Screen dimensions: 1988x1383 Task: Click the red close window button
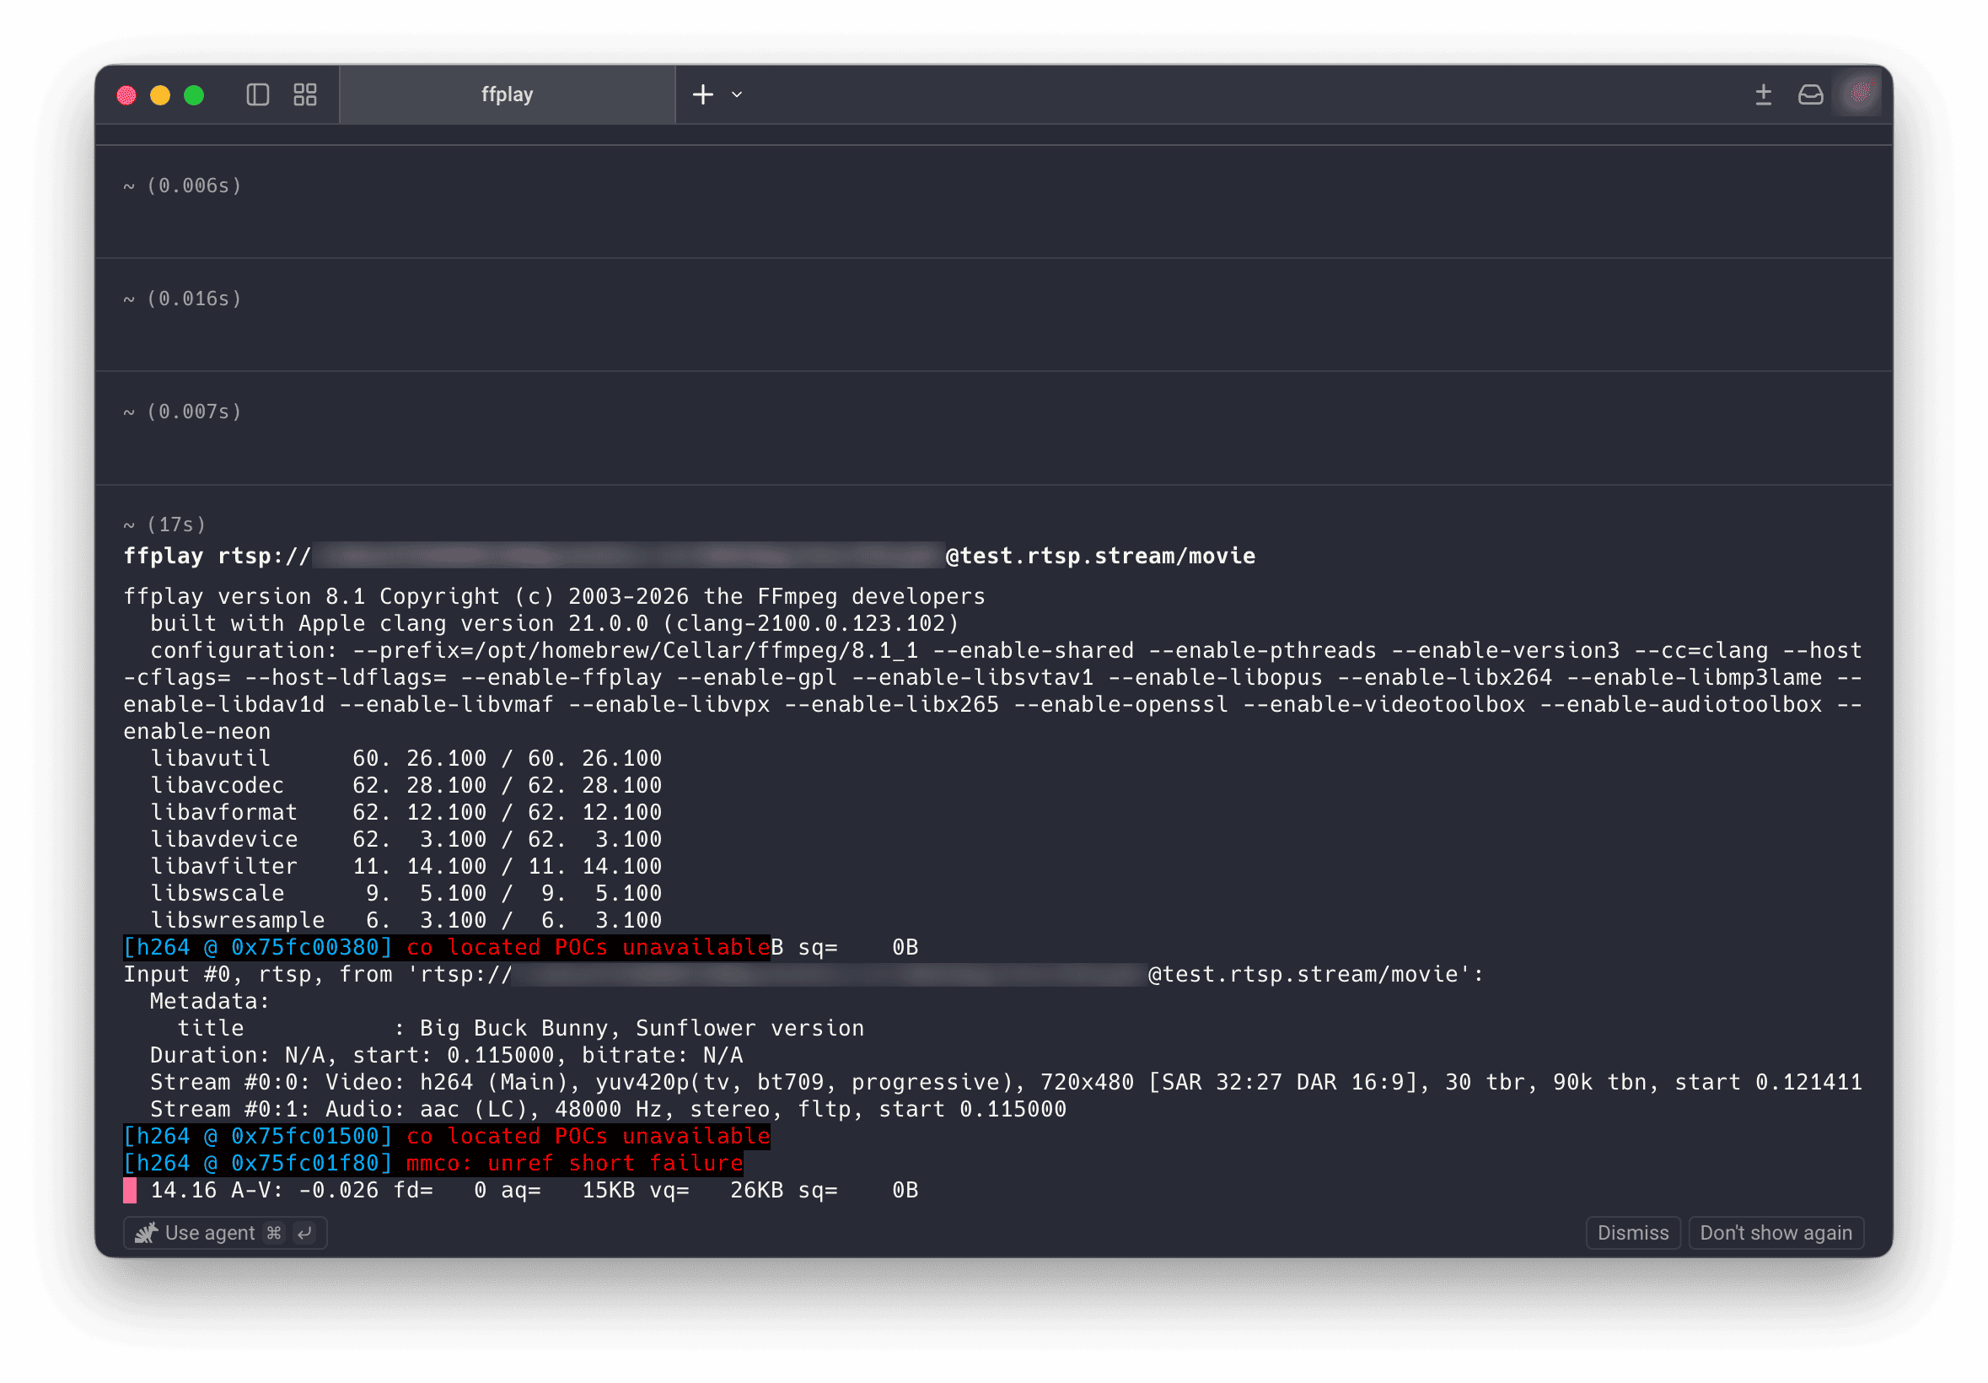click(126, 94)
